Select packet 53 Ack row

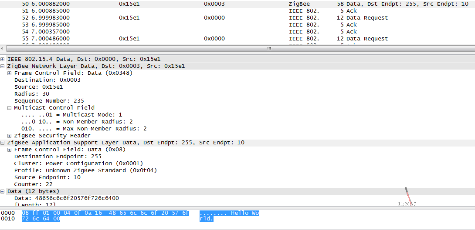click(237, 25)
